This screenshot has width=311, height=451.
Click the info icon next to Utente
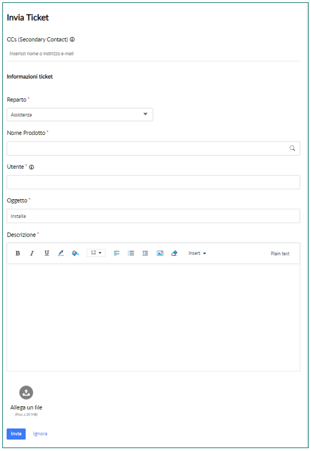pos(31,167)
